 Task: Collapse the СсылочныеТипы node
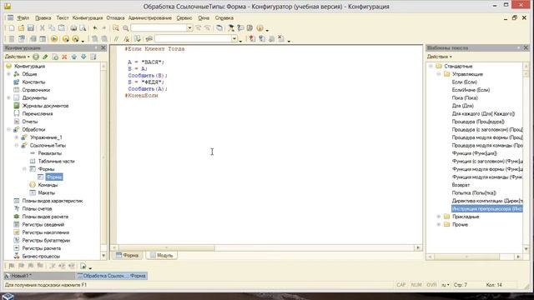pyautogui.click(x=17, y=146)
